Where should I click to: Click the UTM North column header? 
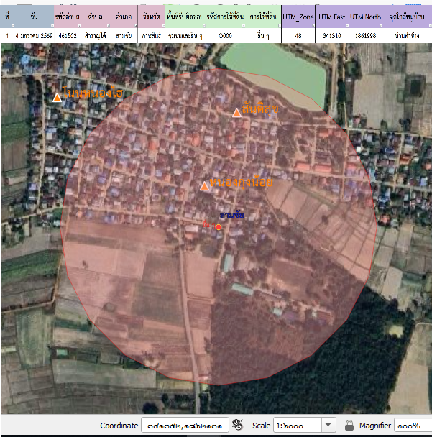pyautogui.click(x=366, y=16)
